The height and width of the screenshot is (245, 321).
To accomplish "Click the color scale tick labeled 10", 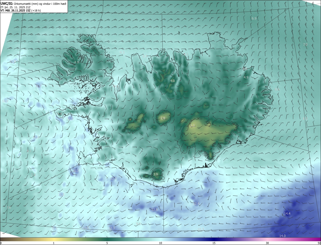I will [160, 243].
